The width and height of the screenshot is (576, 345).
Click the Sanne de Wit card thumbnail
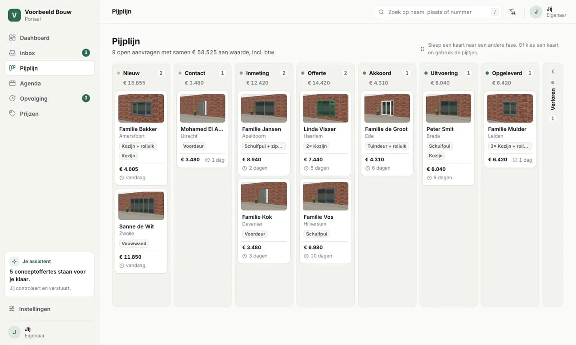tap(141, 206)
